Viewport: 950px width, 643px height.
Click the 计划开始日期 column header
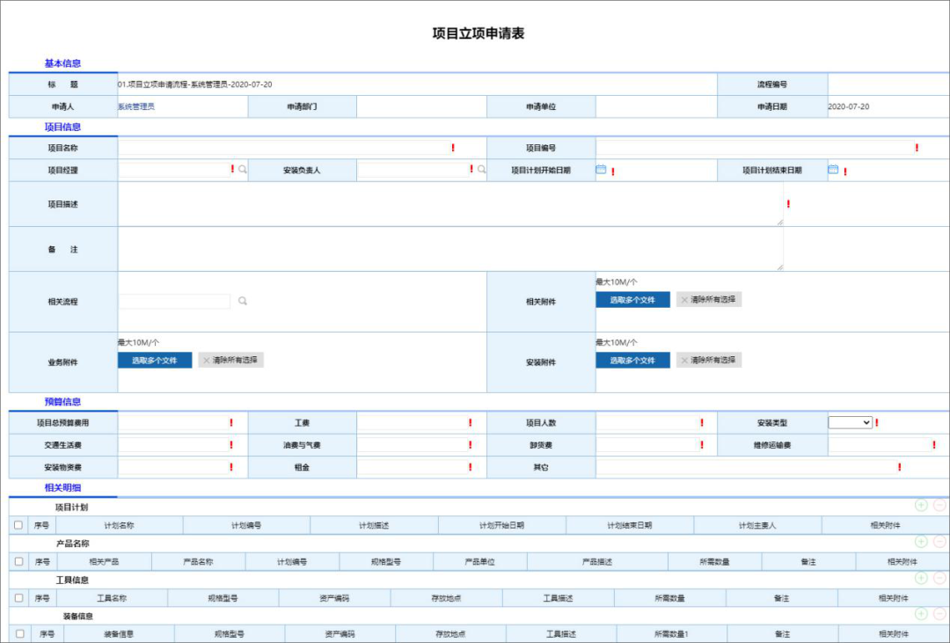point(501,525)
